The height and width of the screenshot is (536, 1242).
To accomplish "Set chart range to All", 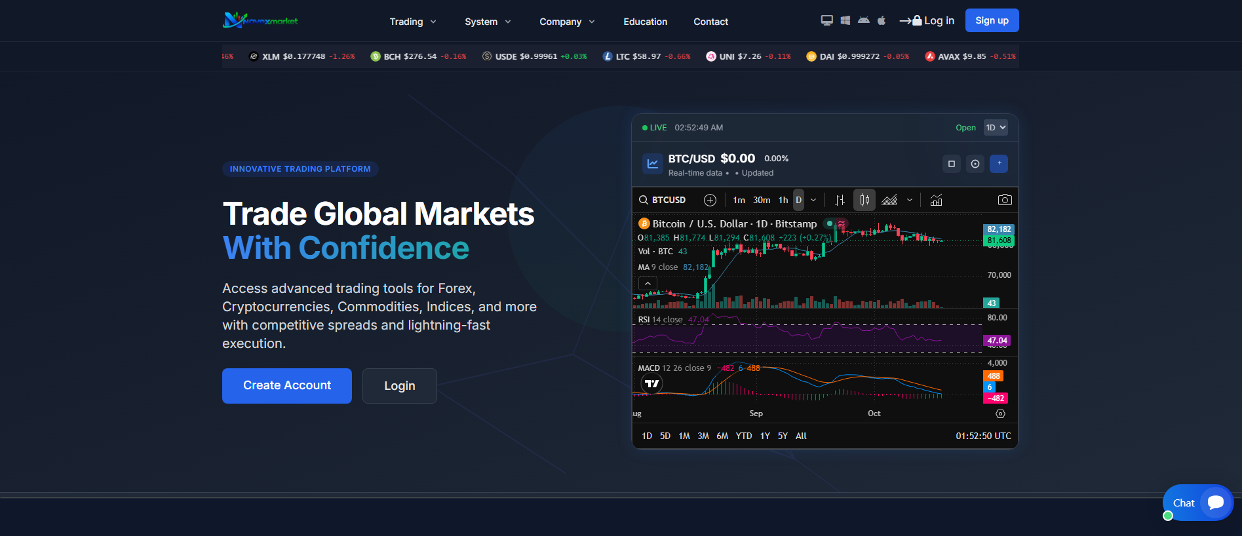I will coord(801,436).
